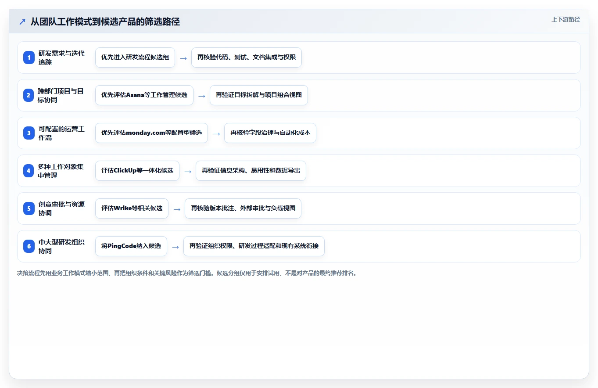Click the number 4 badge beside 多种工作对象集中管理
The width and height of the screenshot is (598, 388).
pyautogui.click(x=29, y=171)
